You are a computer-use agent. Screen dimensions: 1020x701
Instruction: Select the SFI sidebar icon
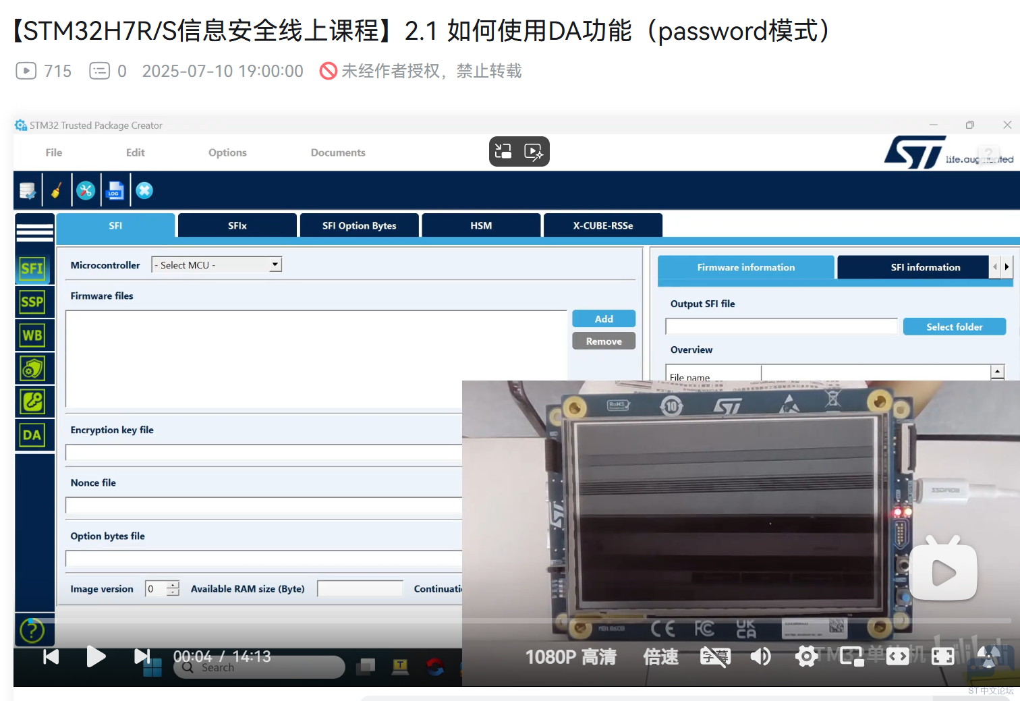[x=32, y=269]
